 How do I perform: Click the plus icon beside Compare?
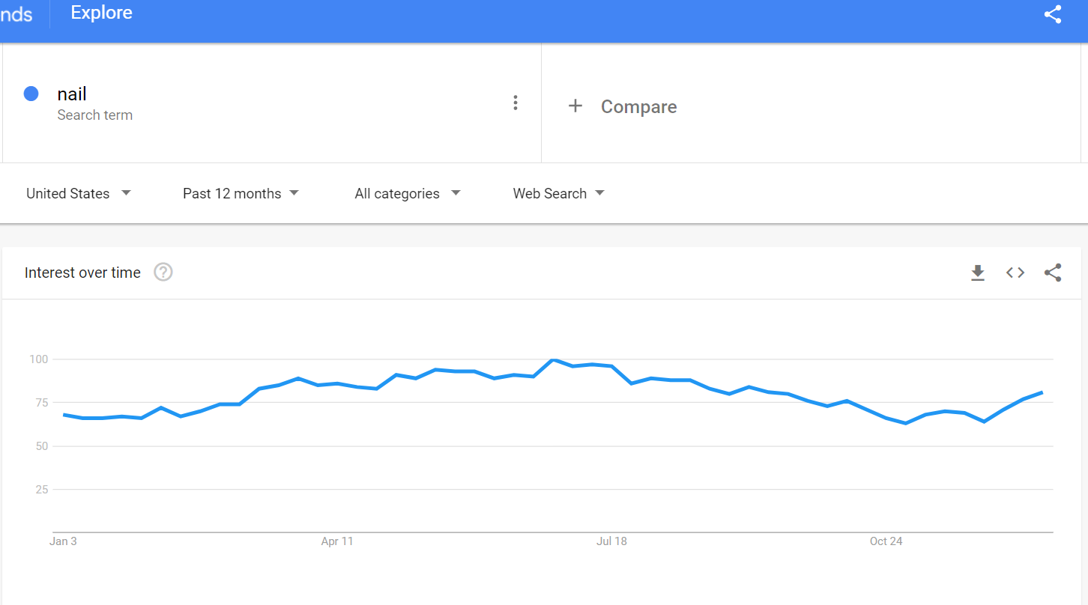tap(575, 106)
